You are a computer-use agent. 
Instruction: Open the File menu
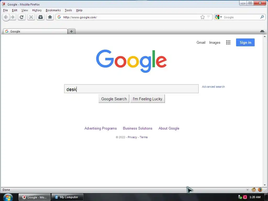point(5,10)
